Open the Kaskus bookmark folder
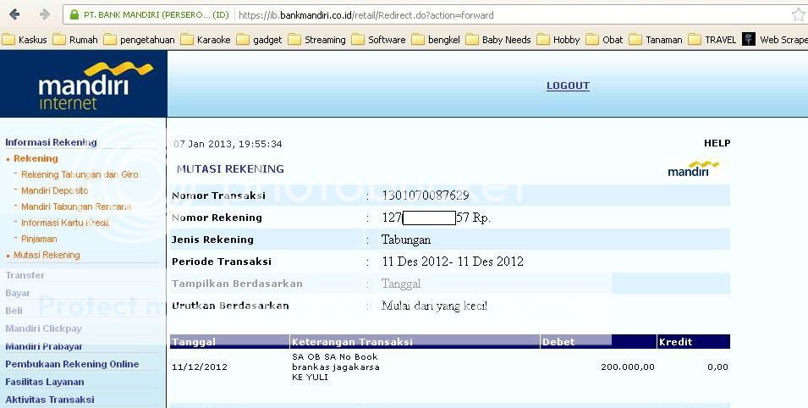 tap(25, 40)
